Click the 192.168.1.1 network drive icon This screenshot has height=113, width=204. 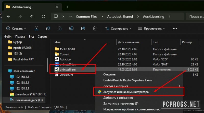[12, 77]
